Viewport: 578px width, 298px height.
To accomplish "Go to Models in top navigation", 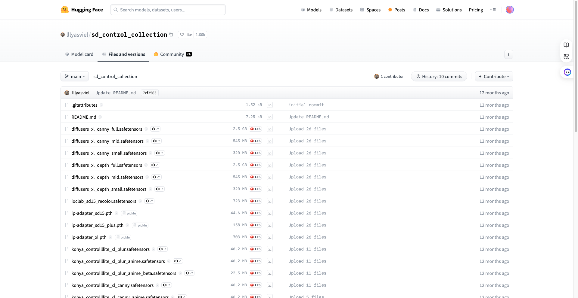I will [311, 10].
